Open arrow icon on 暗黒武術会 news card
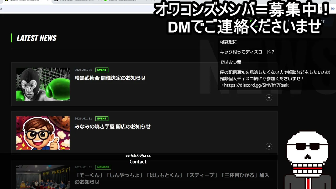Viewport: 336px width, 189px height. (x=269, y=98)
